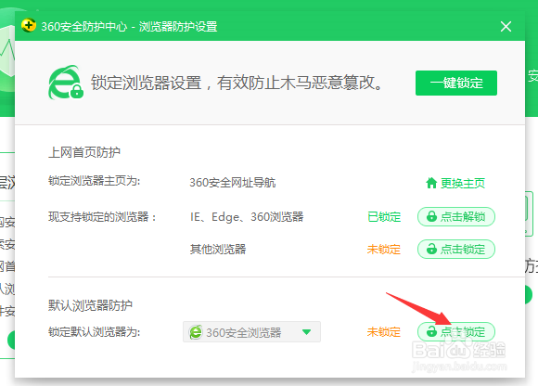Click the 360 shield logo in title bar
This screenshot has height=386, width=538.
click(x=29, y=25)
